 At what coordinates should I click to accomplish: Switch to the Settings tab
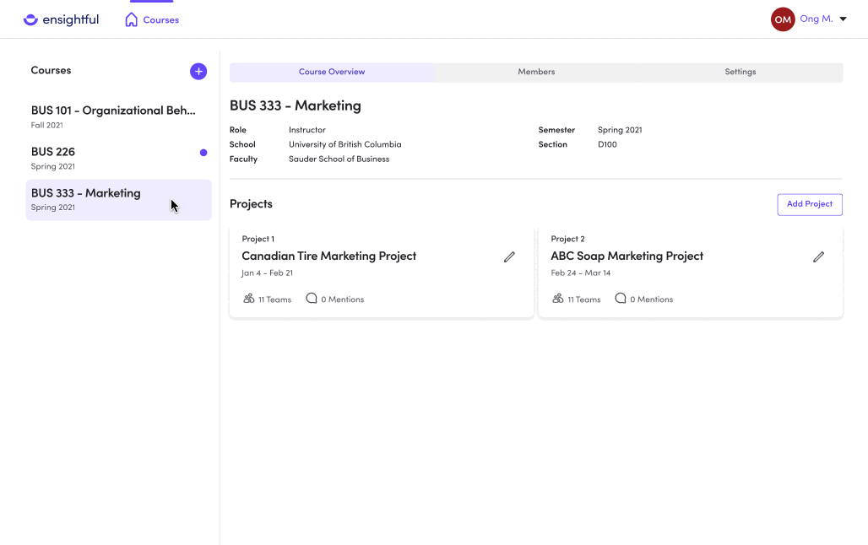pyautogui.click(x=741, y=72)
